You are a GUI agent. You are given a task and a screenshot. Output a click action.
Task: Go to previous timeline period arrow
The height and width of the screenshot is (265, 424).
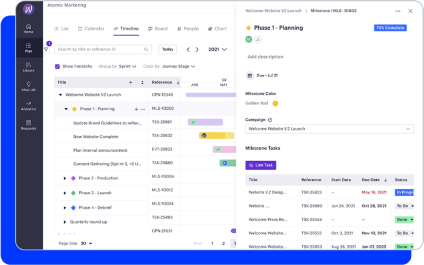tap(188, 49)
